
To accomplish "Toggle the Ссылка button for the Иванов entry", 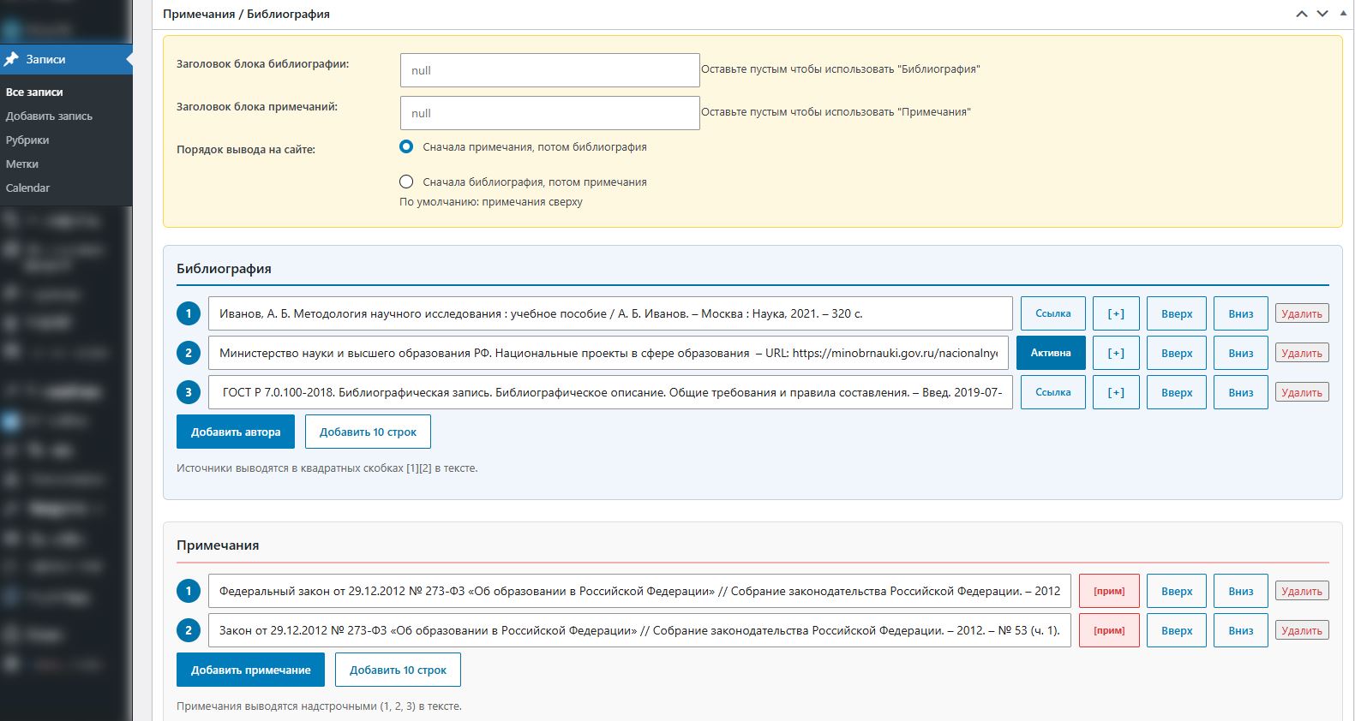I will 1052,313.
